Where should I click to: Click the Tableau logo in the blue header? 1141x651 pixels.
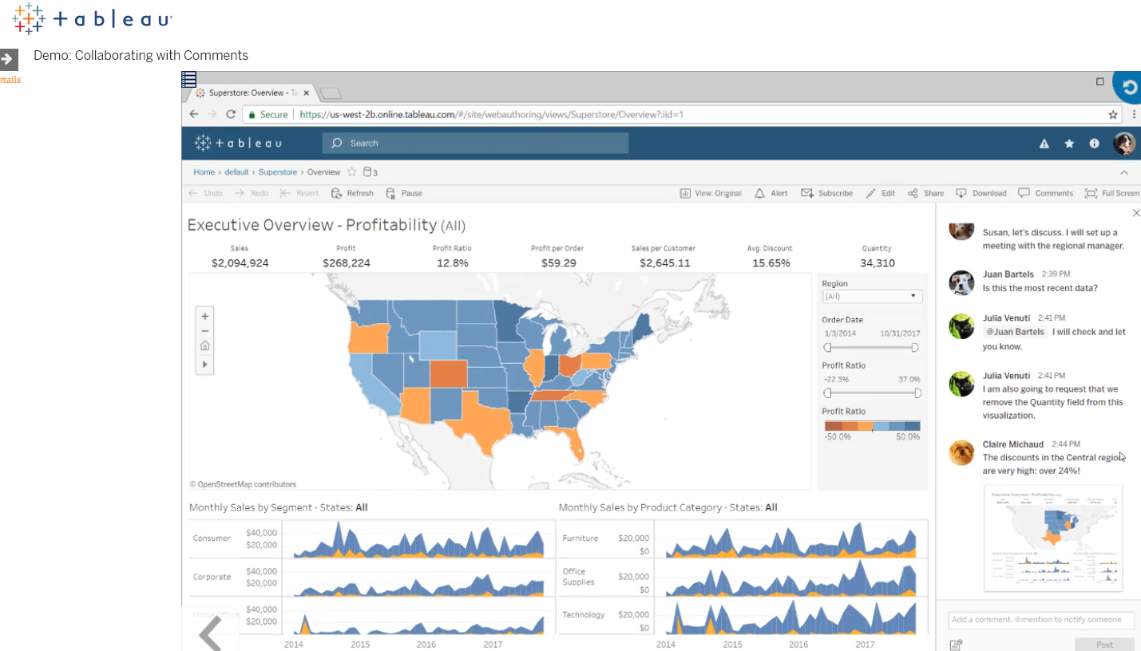click(x=238, y=144)
